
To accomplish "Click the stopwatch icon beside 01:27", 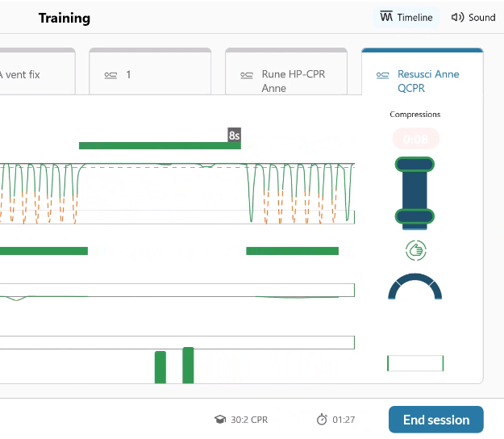I will [x=322, y=420].
